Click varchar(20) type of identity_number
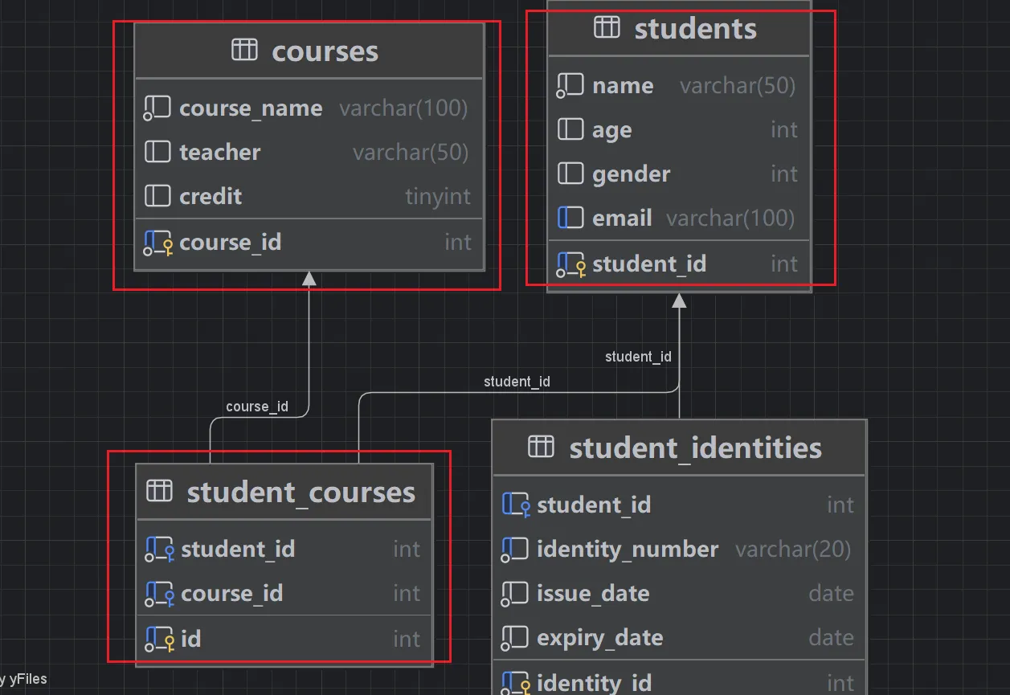This screenshot has width=1010, height=695. pyautogui.click(x=793, y=550)
